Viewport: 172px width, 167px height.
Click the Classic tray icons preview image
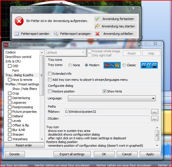149,65
